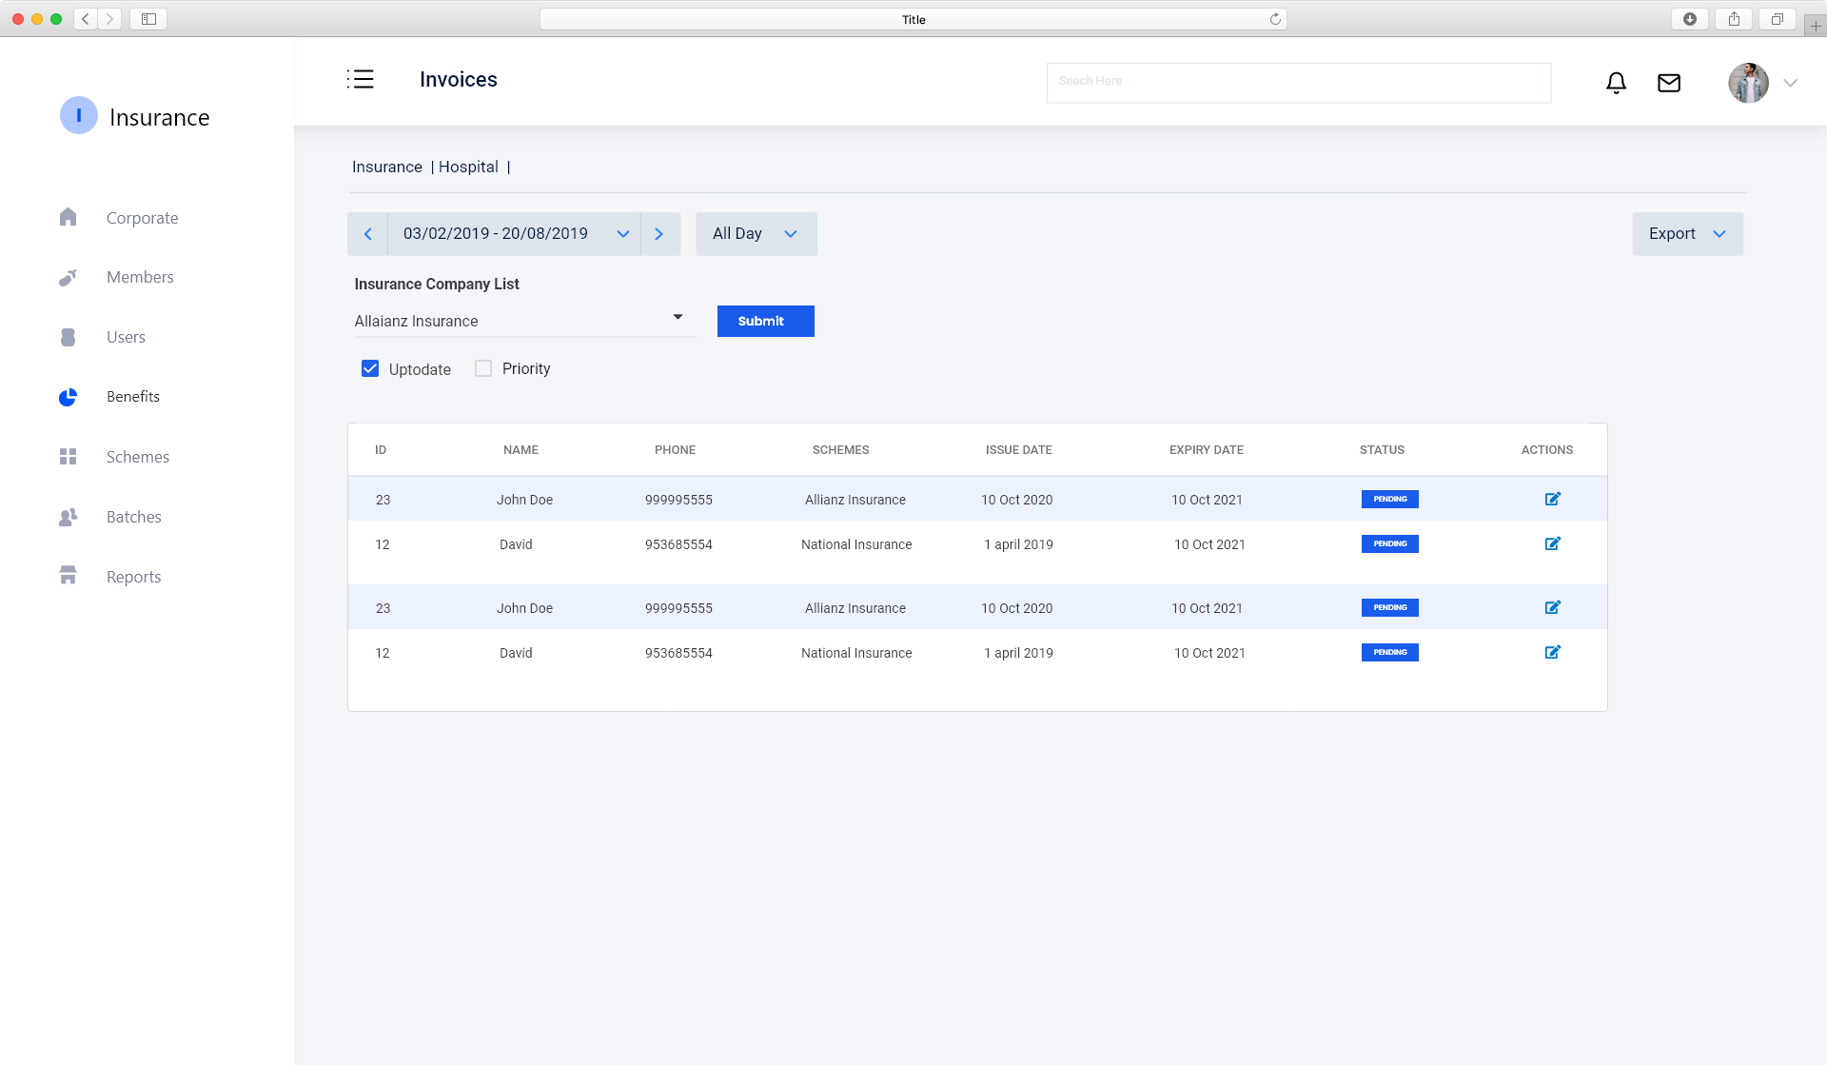Viewport: 1827px width, 1065px height.
Task: Click the Members sidebar icon
Action: tap(68, 277)
